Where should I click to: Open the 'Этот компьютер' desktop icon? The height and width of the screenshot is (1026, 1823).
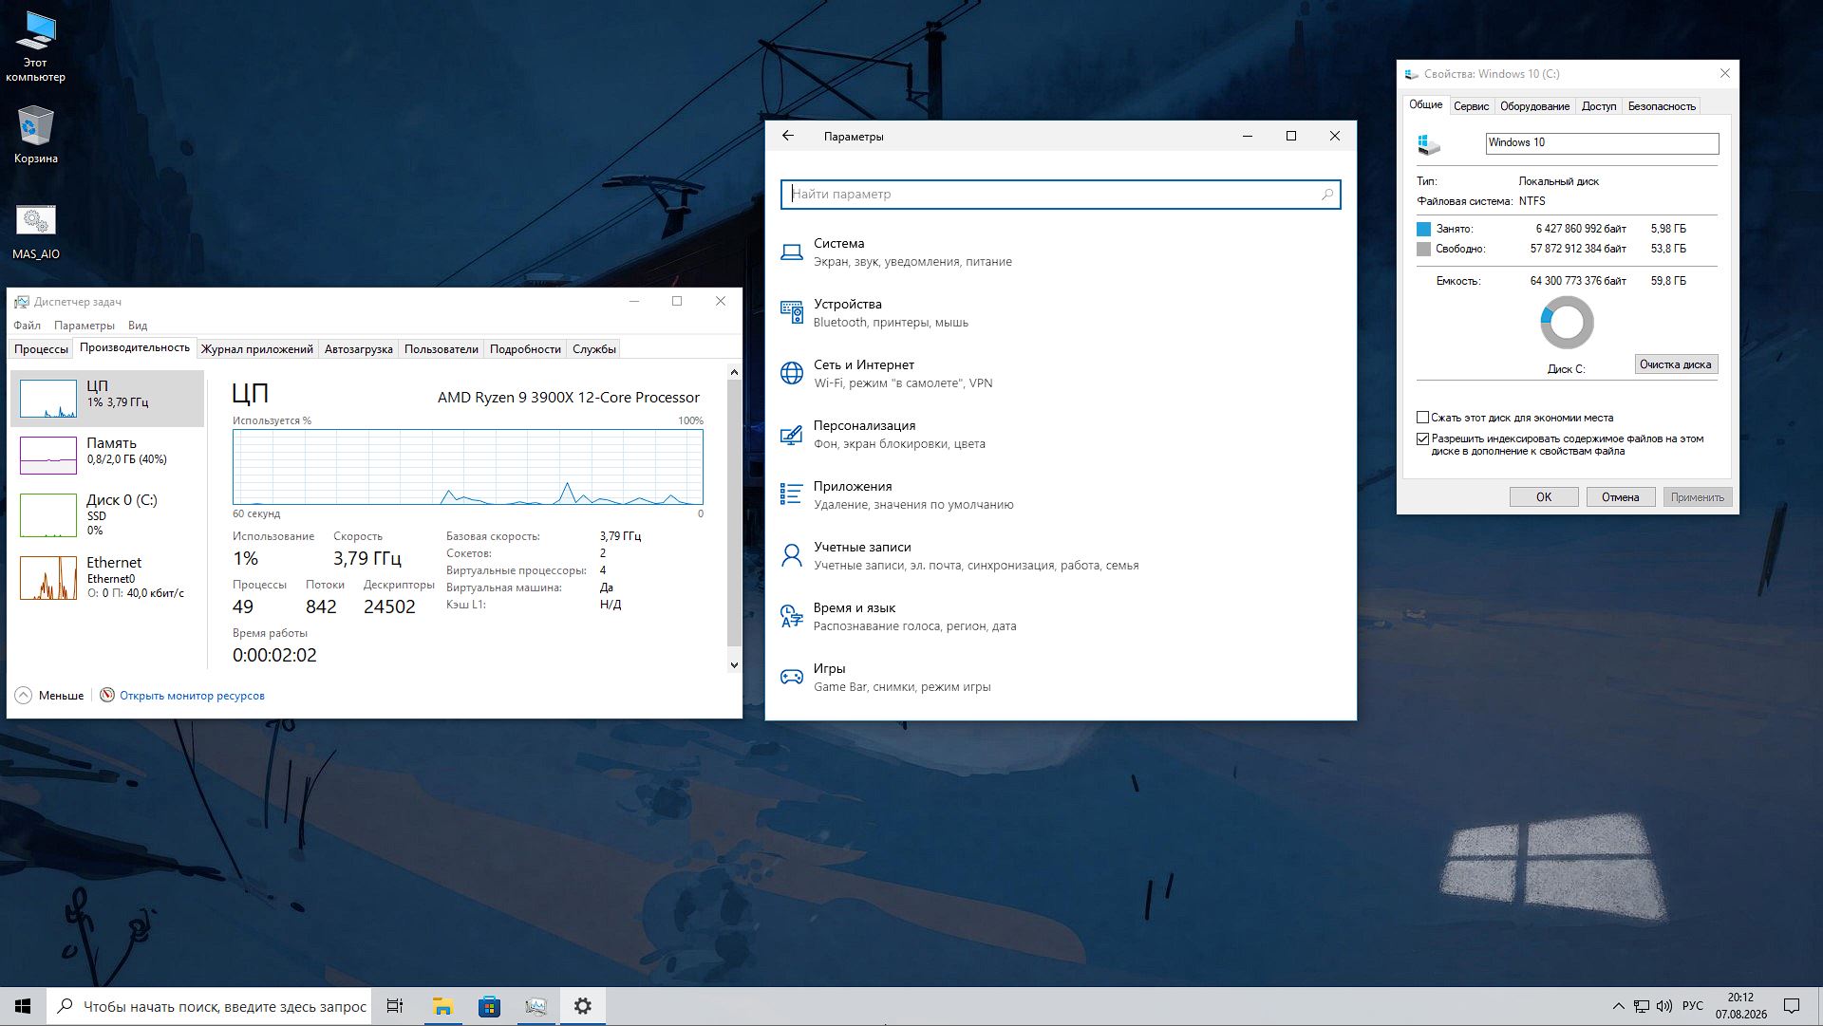pos(35,45)
